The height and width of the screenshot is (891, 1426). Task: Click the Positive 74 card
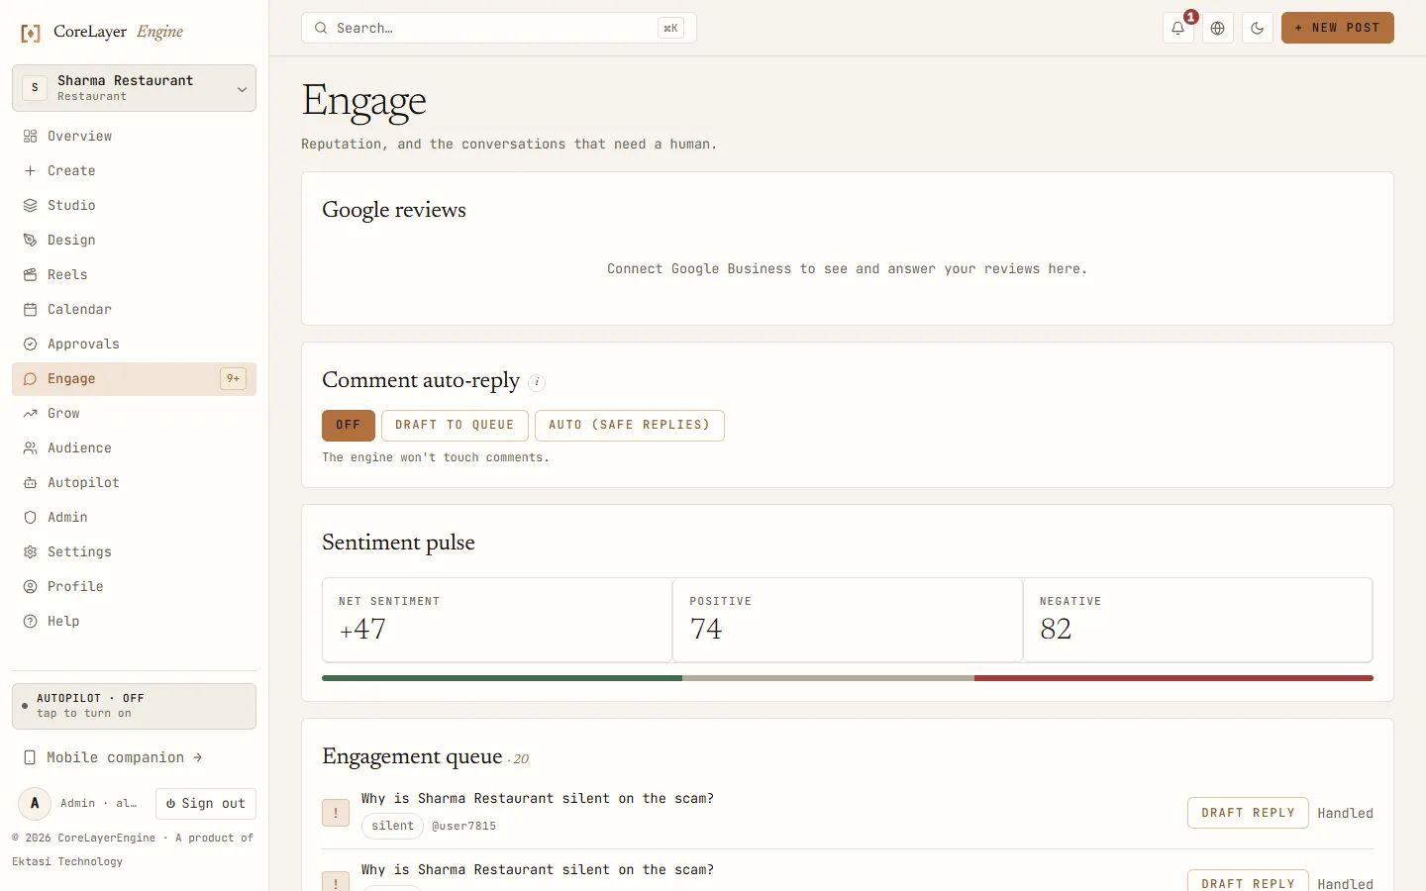pyautogui.click(x=848, y=620)
